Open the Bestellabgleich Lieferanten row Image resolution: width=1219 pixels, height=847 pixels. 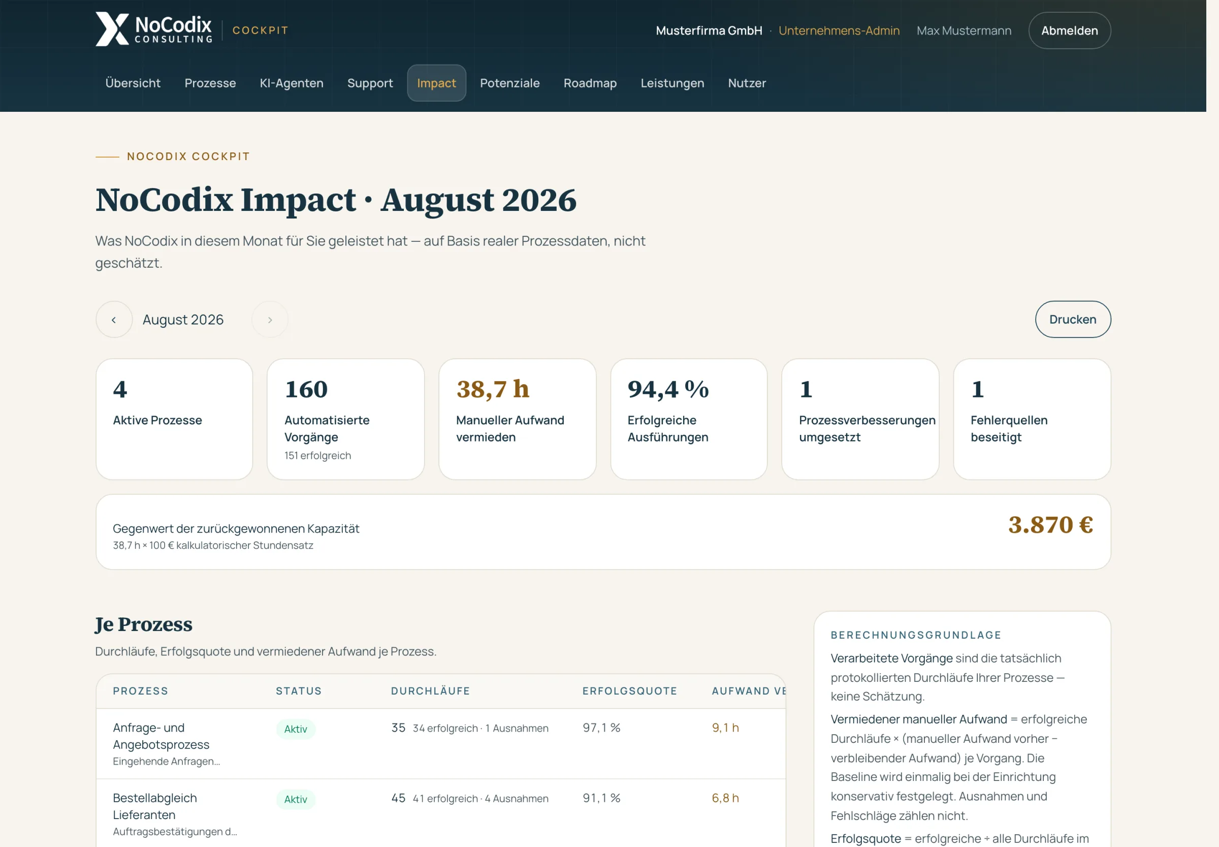click(441, 813)
